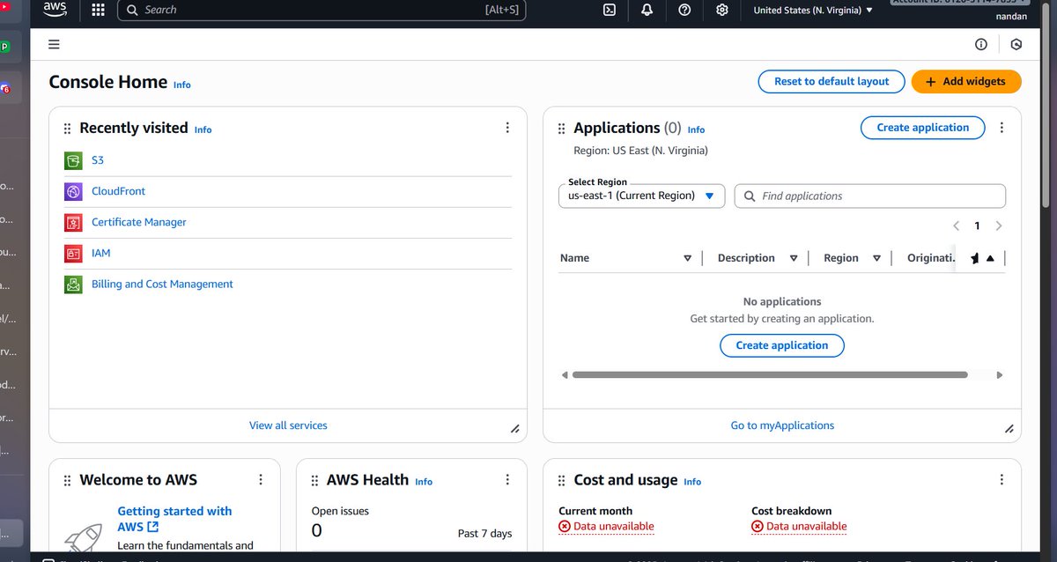This screenshot has width=1057, height=562.
Task: Click Info next to Applications
Action: click(696, 129)
